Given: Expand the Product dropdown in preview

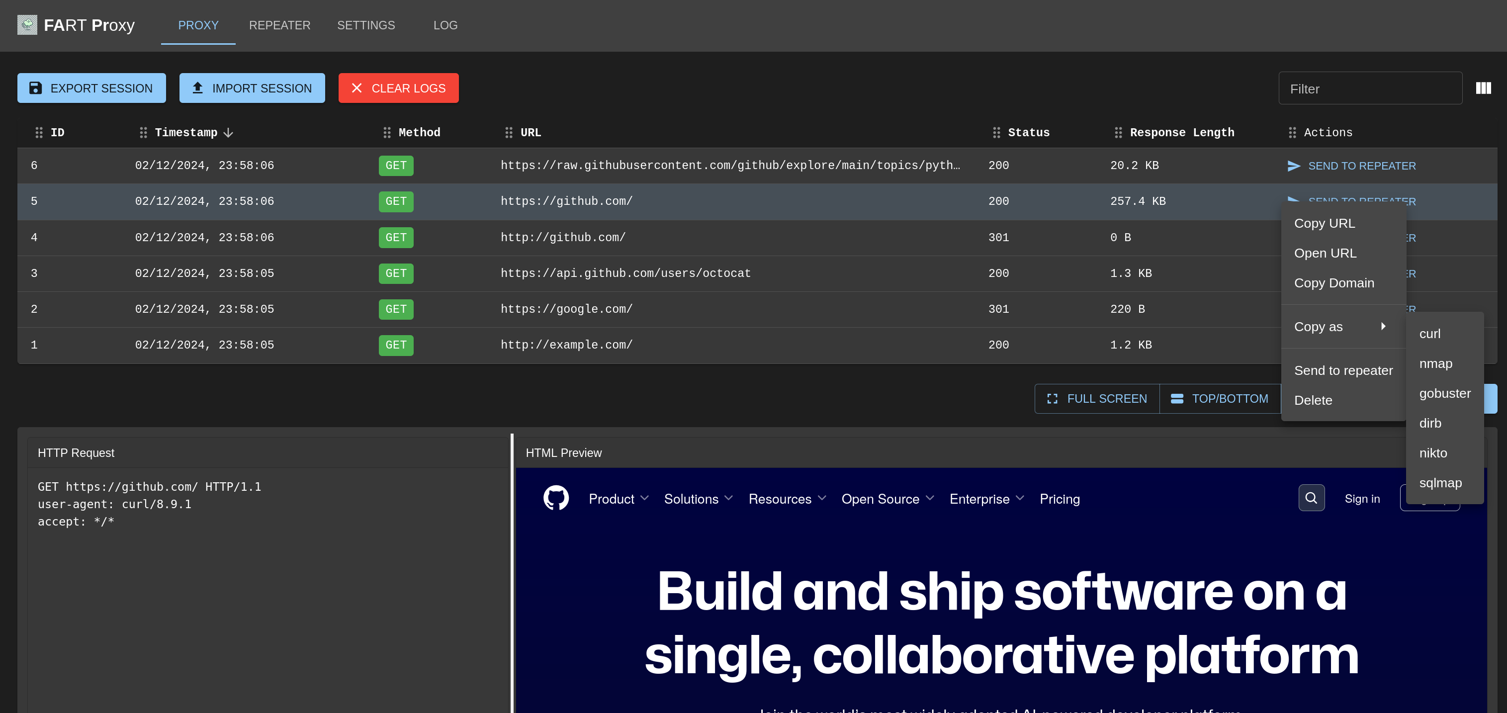Looking at the screenshot, I should [x=619, y=499].
